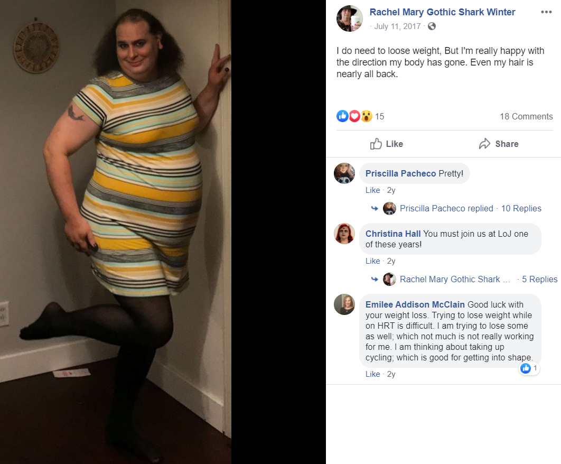
Task: Like Emilee Addison McClain's comment
Action: click(x=372, y=374)
